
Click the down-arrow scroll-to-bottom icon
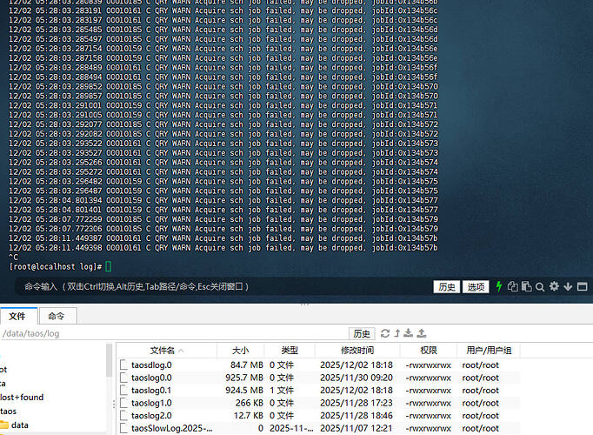click(x=568, y=286)
